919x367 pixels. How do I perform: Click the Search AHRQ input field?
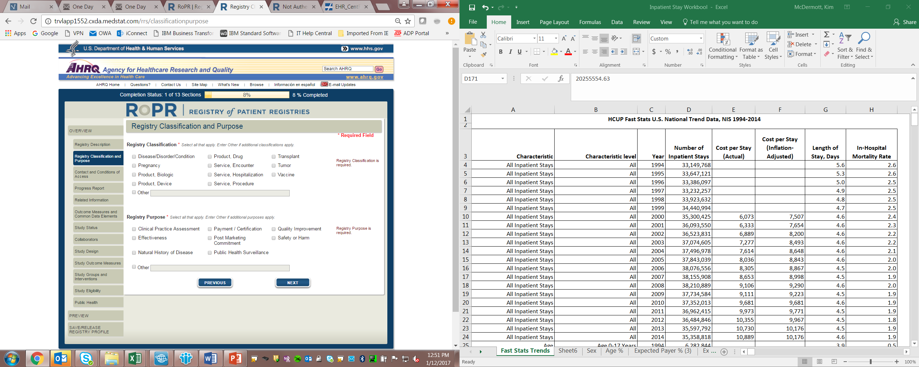pyautogui.click(x=348, y=69)
